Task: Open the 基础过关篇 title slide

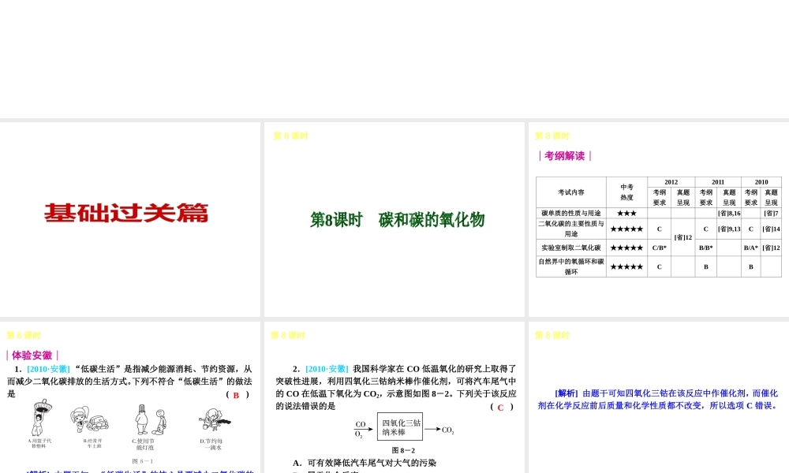Action: click(130, 219)
